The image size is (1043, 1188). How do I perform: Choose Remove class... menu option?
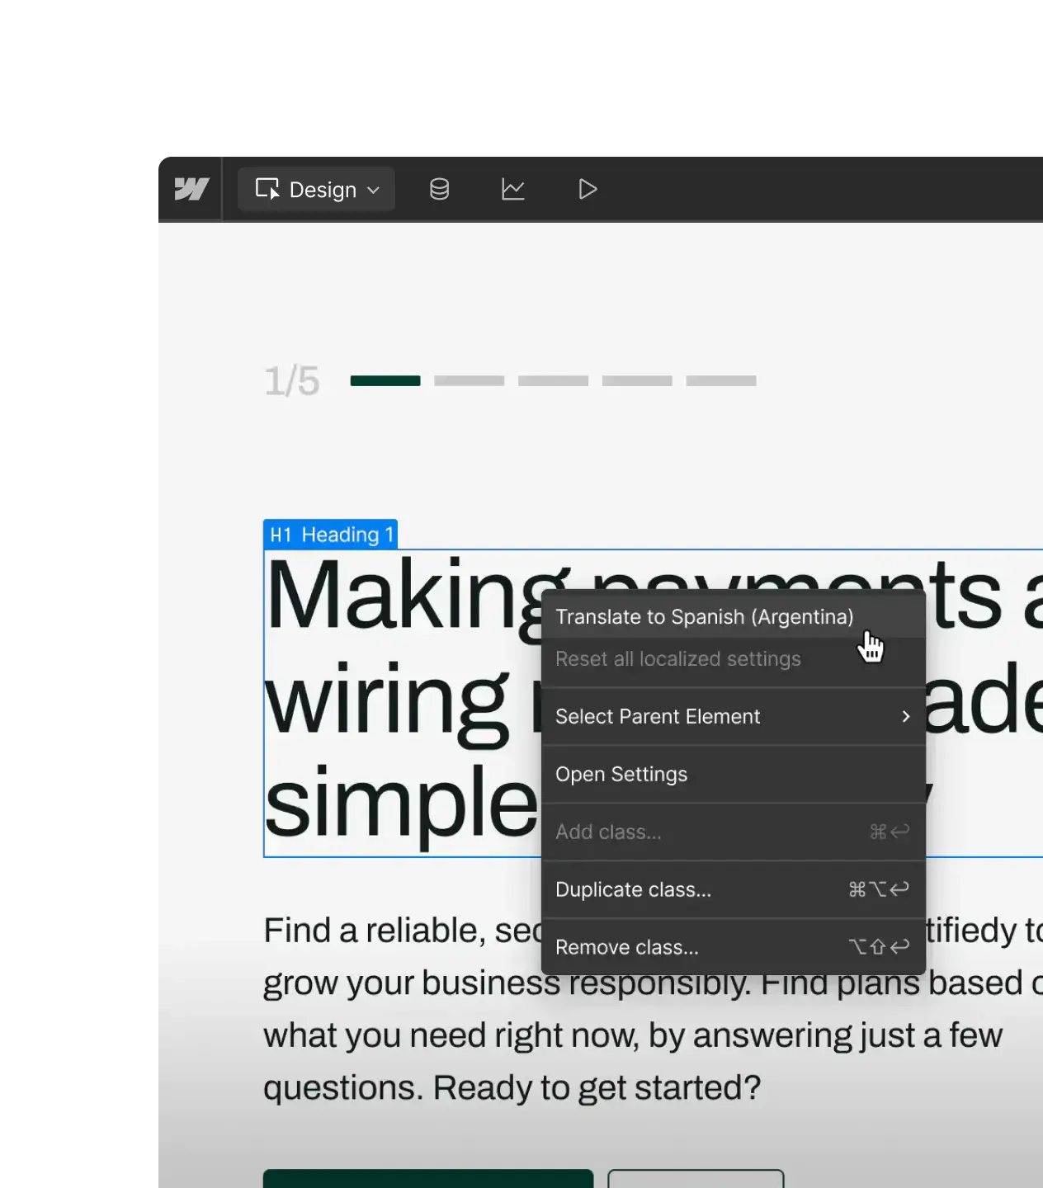[x=626, y=947]
